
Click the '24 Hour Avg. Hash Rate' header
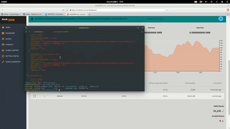coord(158,83)
